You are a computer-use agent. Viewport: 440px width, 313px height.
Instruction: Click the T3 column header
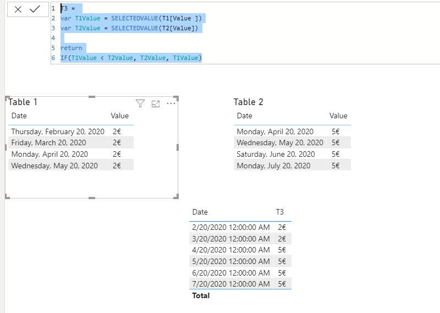(280, 212)
